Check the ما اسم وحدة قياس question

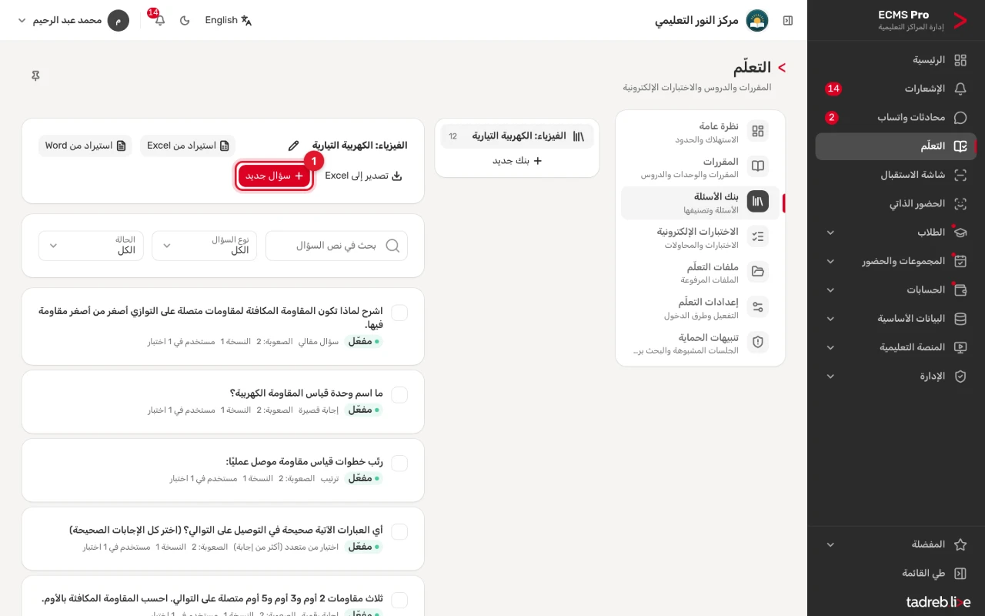[x=399, y=395]
